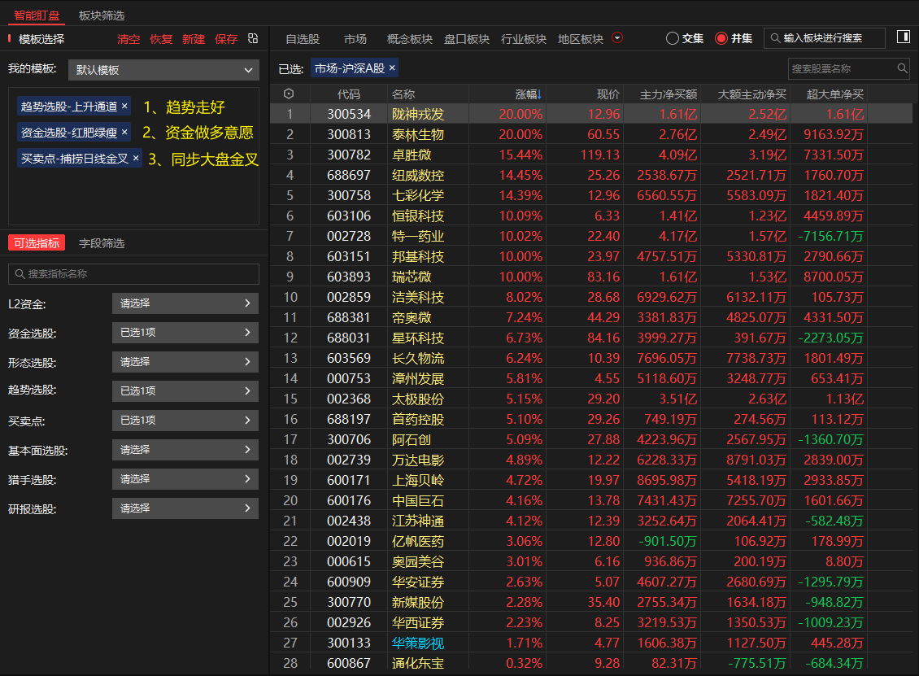The width and height of the screenshot is (919, 676).
Task: Open the 默认模板 template dropdown
Action: (x=163, y=70)
